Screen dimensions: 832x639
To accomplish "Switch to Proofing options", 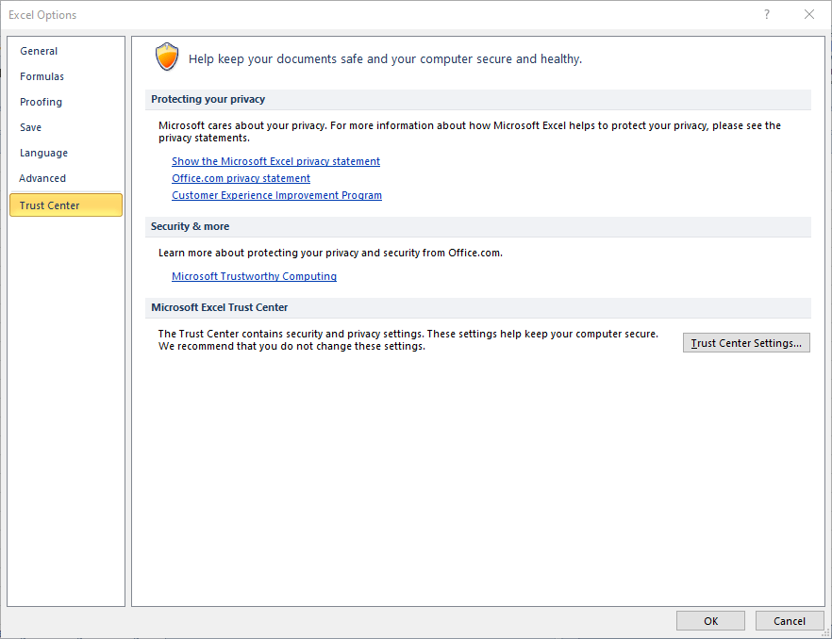I will point(41,102).
